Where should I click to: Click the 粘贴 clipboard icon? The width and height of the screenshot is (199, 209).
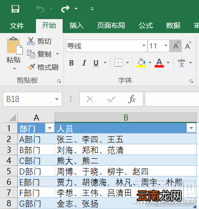[14, 46]
